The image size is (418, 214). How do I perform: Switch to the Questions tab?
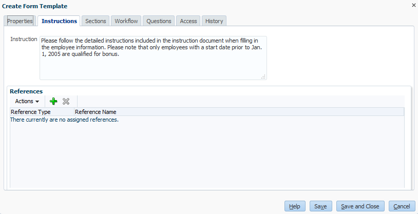coord(159,21)
